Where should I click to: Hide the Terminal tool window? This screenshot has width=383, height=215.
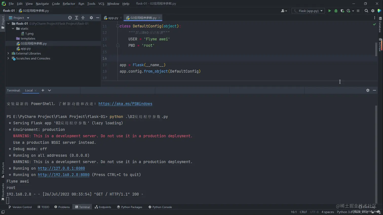pyautogui.click(x=374, y=90)
